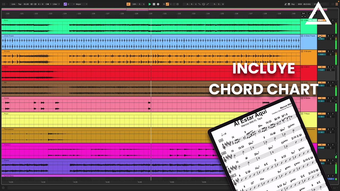Tap tempo with the Tap button
Viewport: 340px width, 191px height.
[x=20, y=4]
